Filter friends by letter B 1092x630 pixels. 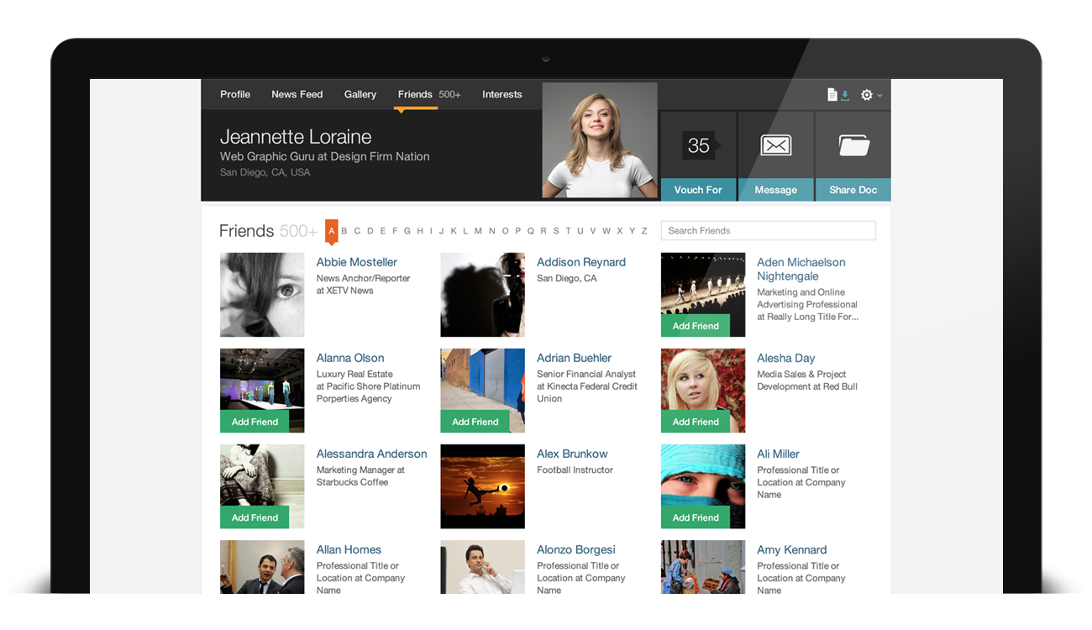[x=344, y=231]
